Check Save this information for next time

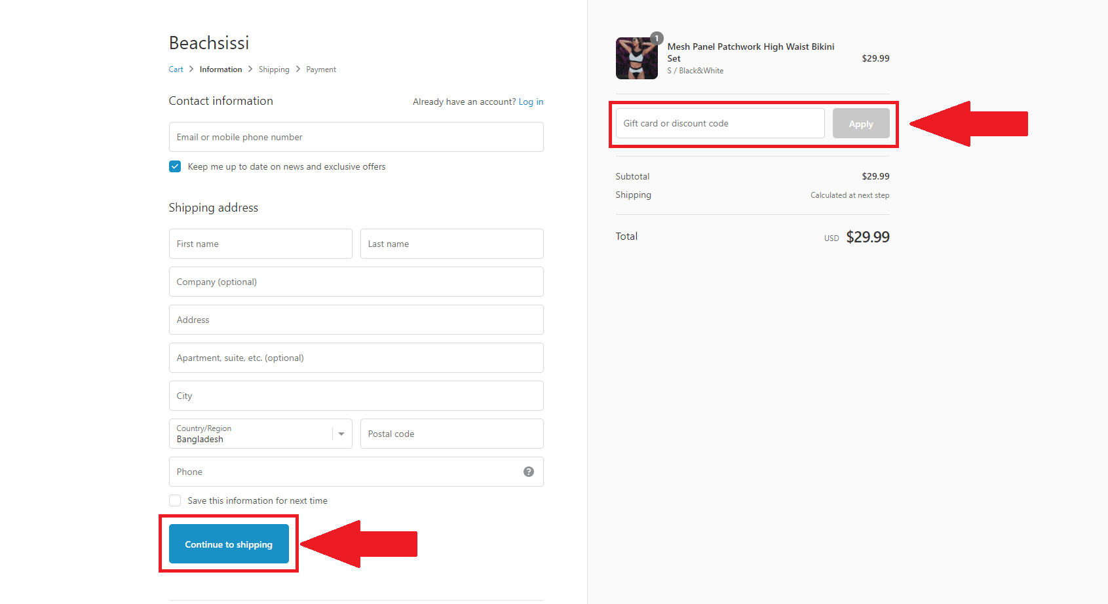point(175,500)
